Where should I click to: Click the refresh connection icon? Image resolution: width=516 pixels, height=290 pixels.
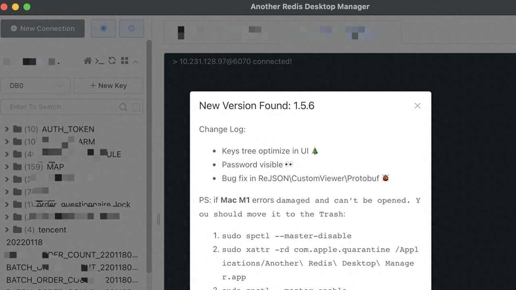[x=112, y=61]
